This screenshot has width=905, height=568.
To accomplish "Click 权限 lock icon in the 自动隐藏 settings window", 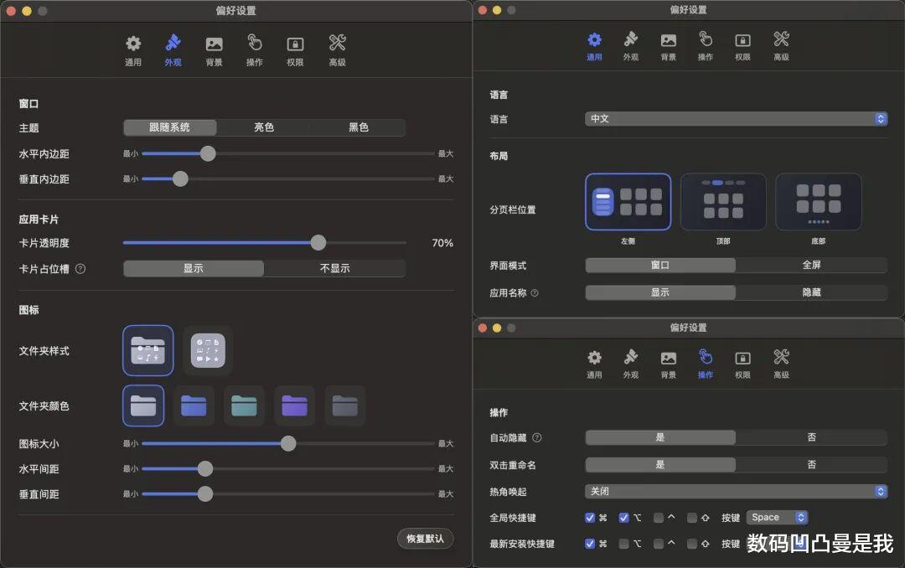I will [x=742, y=358].
